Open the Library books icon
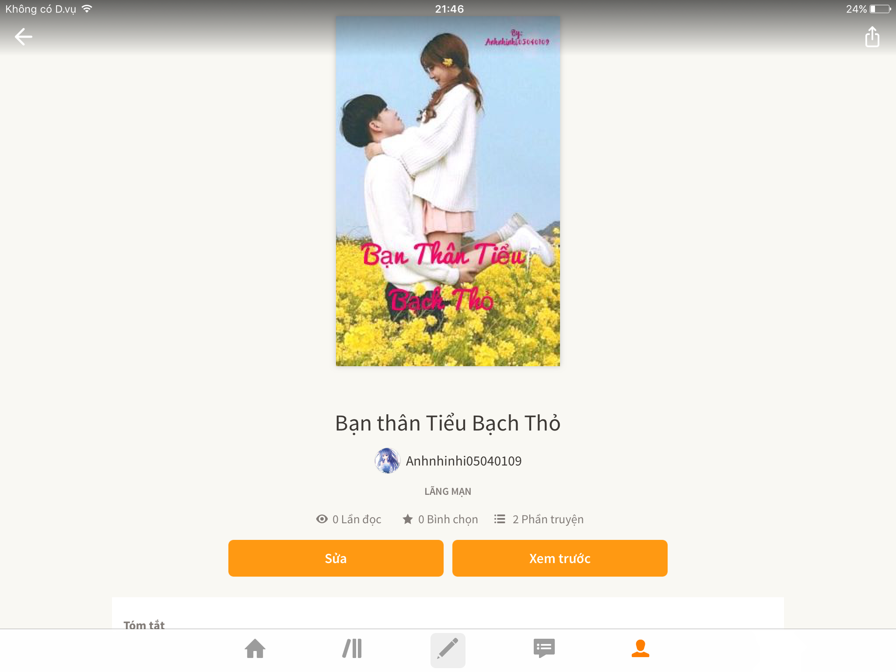The image size is (896, 672). [352, 649]
